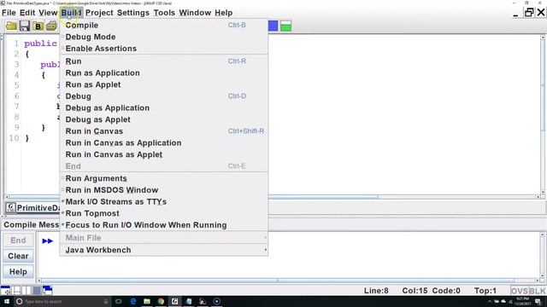Screen dimensions: 547x307
Task: Click the Col:15 status bar entry
Action: (415, 291)
